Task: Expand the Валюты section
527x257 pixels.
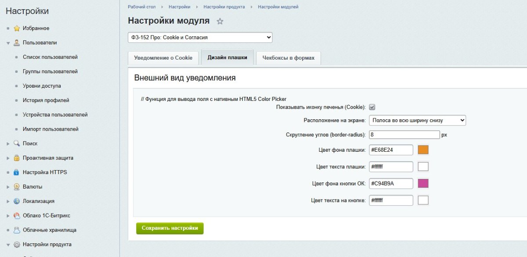Action: tap(8, 187)
